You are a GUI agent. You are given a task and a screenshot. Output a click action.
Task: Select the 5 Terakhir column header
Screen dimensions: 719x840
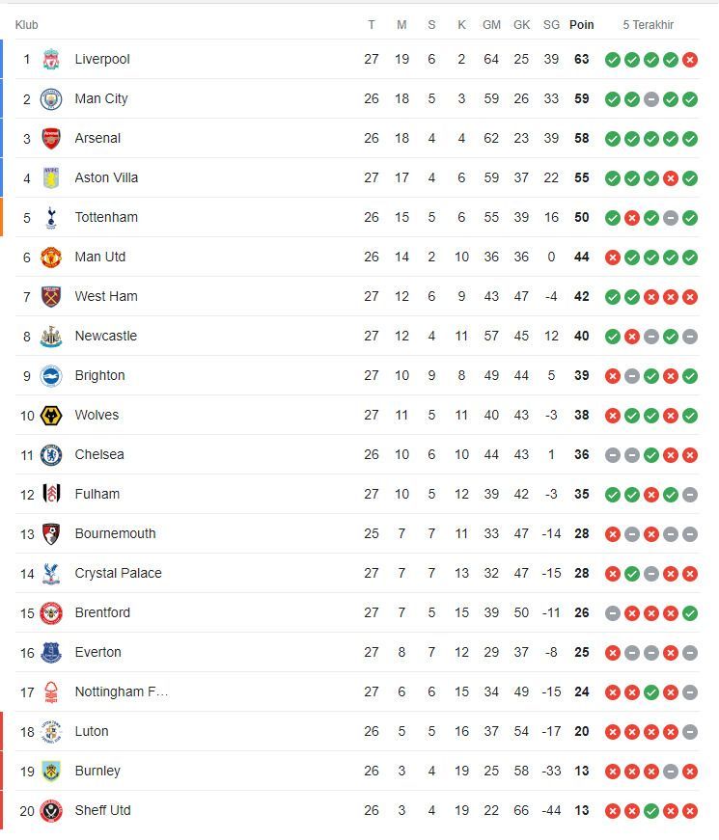point(648,25)
